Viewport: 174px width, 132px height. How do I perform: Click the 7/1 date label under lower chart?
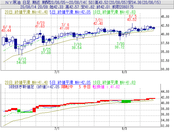(57, 129)
